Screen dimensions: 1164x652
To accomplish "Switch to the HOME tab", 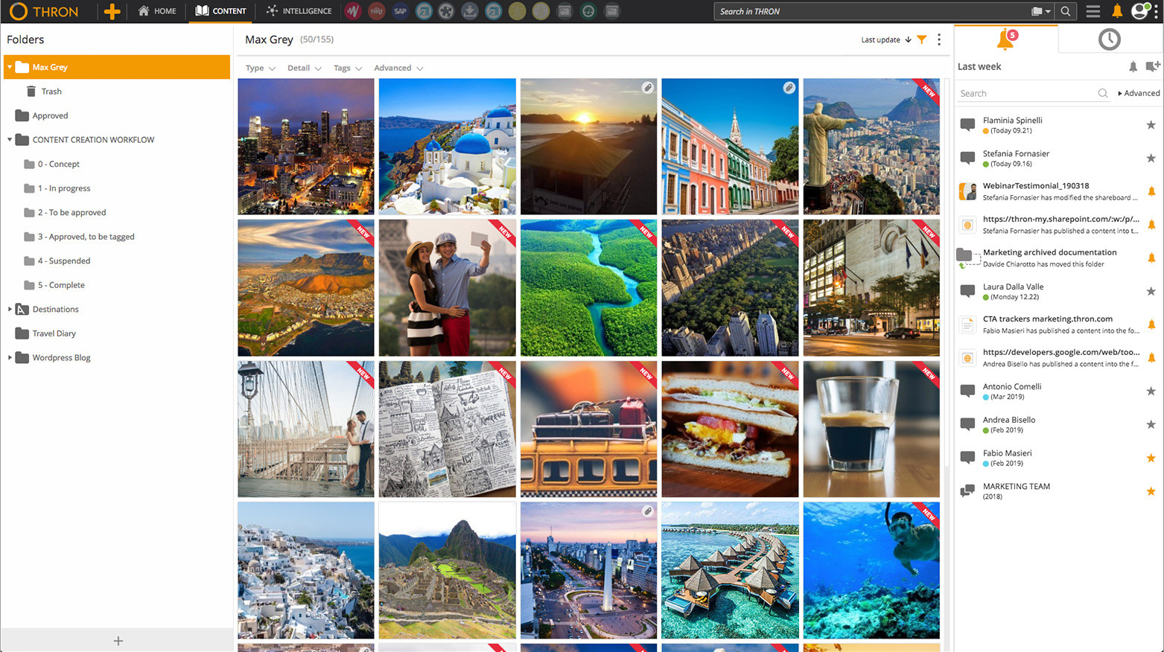I will tap(157, 11).
